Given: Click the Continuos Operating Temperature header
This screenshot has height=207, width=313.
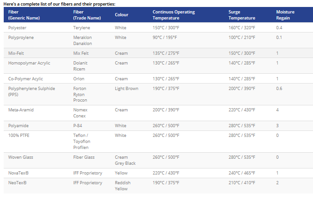Looking at the screenshot, I should (174, 14).
